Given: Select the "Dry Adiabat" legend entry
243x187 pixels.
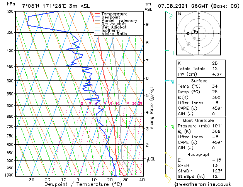Looking at the screenshot, I should coord(114,24).
